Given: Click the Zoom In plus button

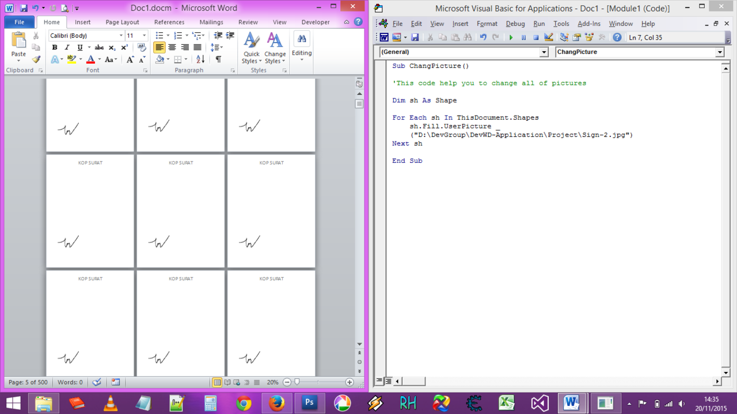Looking at the screenshot, I should point(349,382).
